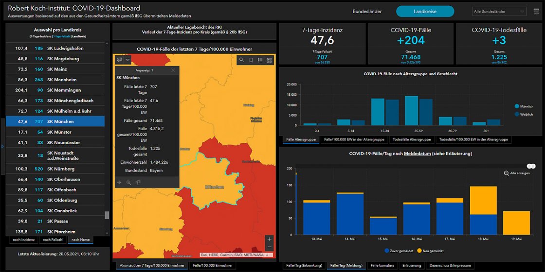Open the map search tool
Viewport: 545px width, 272px height.
click(241, 60)
